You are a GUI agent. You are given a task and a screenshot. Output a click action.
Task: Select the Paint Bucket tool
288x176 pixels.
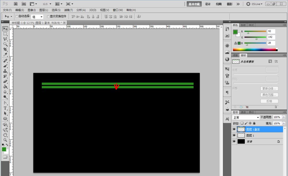tap(5, 86)
